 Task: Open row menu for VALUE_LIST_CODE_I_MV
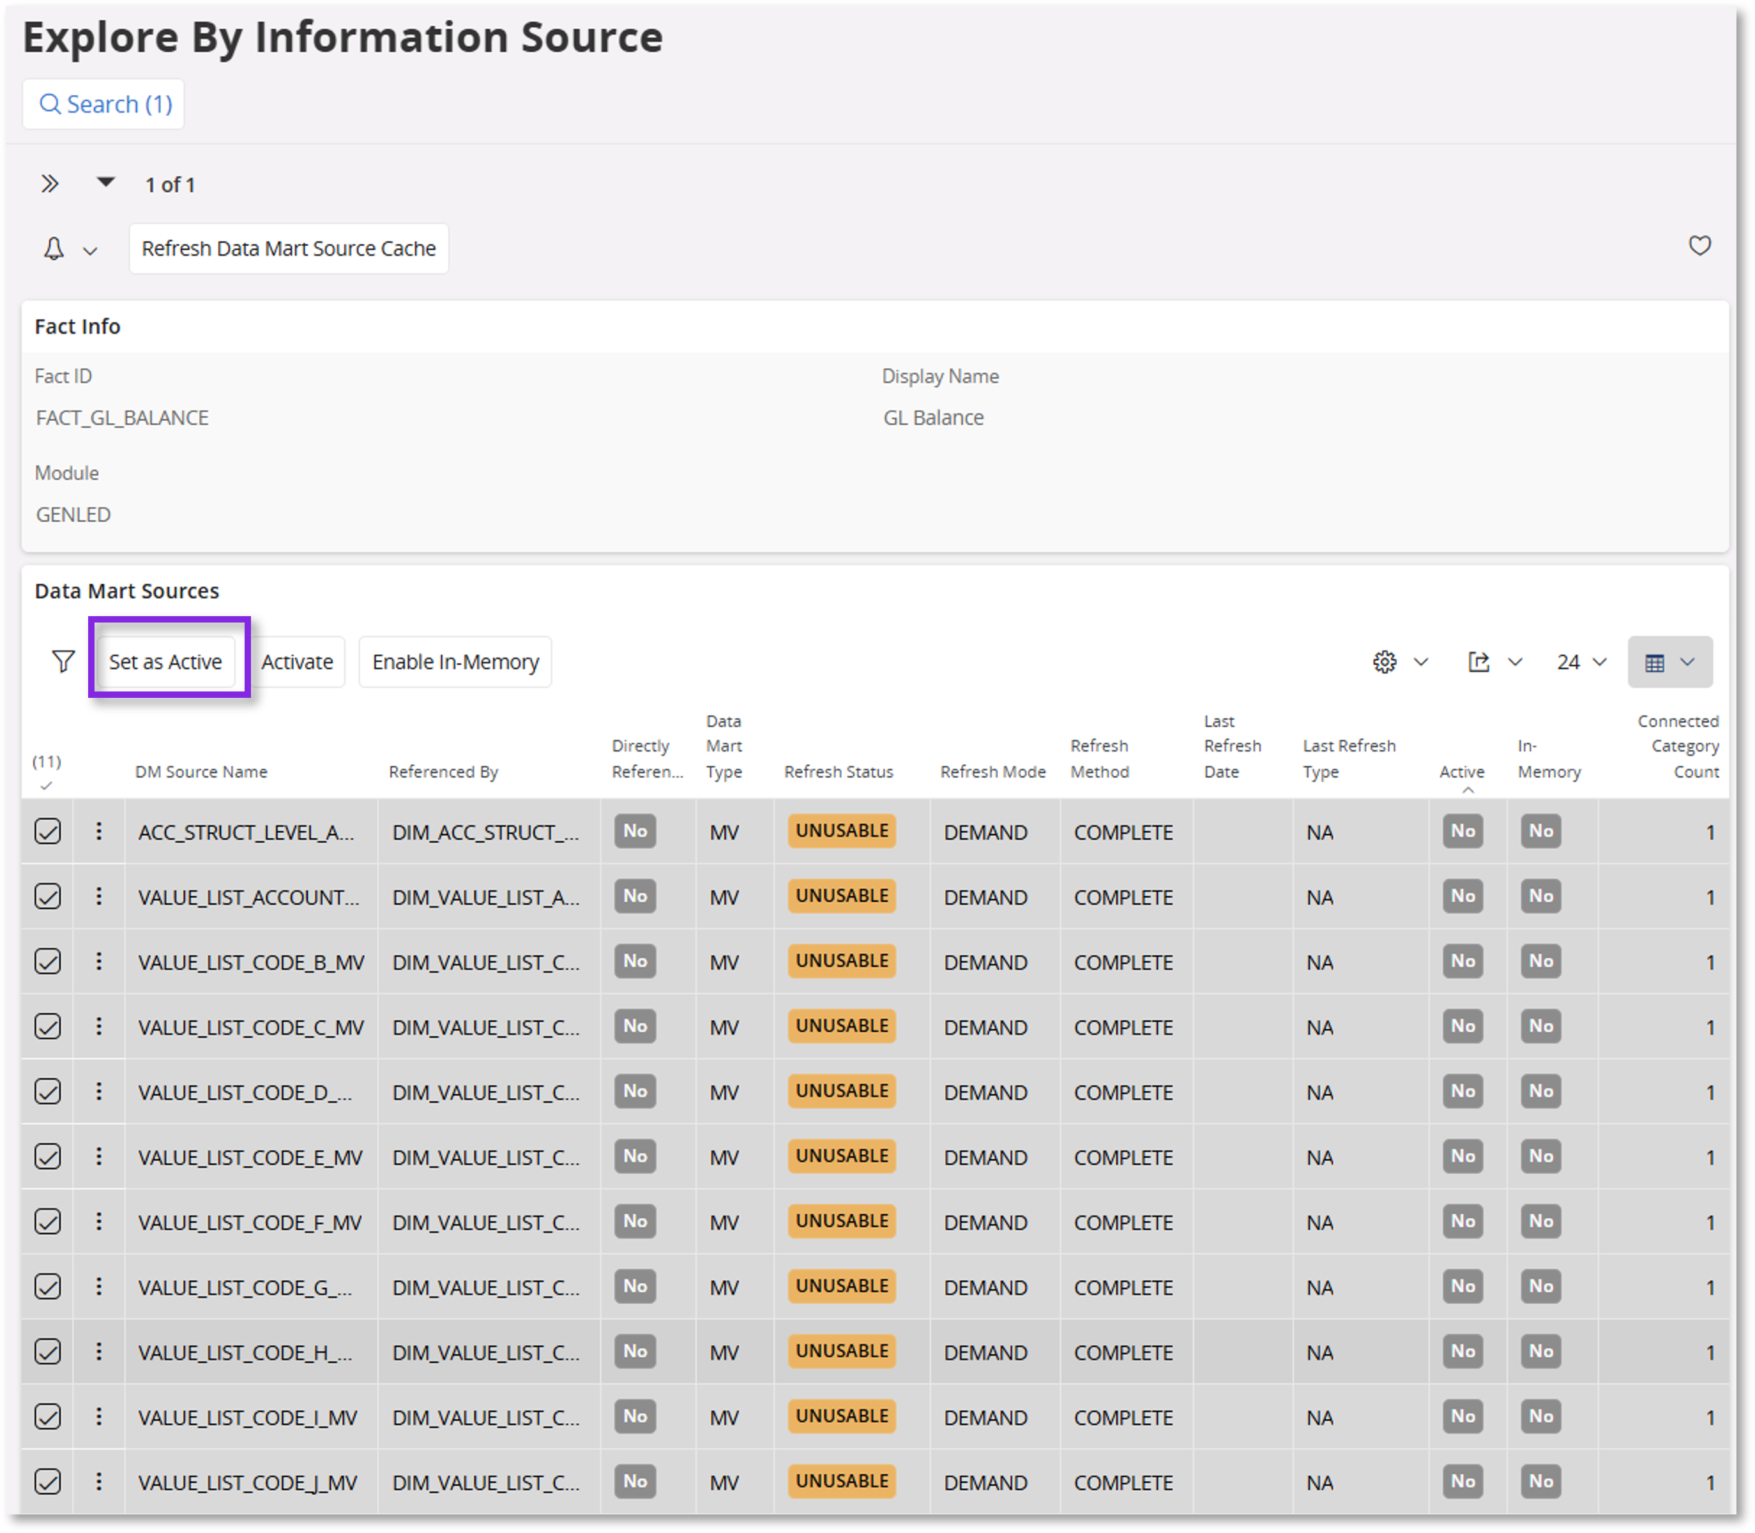click(x=99, y=1416)
